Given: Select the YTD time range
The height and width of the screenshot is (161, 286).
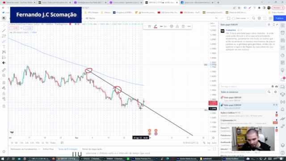Looking at the screenshot, I should click(x=38, y=143).
